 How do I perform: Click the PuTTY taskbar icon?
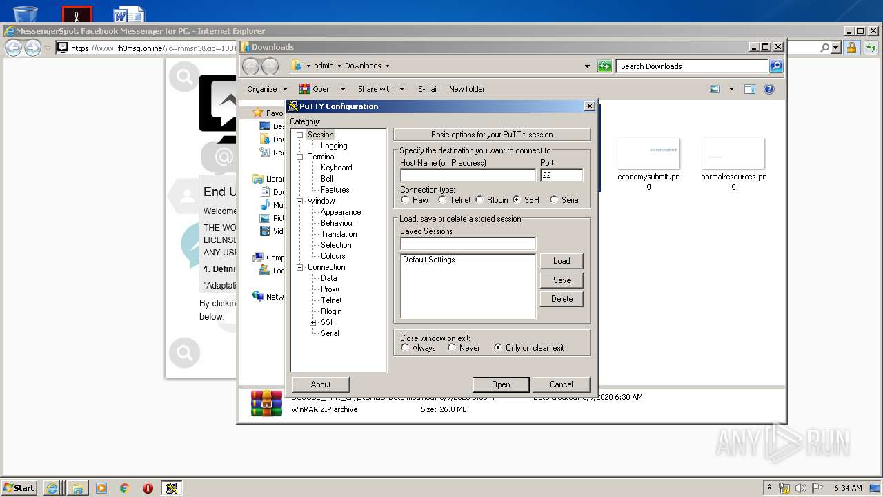(172, 488)
